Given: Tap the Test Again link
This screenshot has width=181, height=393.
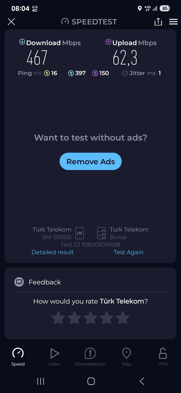Looking at the screenshot, I should pos(128,252).
